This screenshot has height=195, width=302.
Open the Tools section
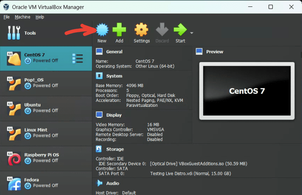click(46, 33)
